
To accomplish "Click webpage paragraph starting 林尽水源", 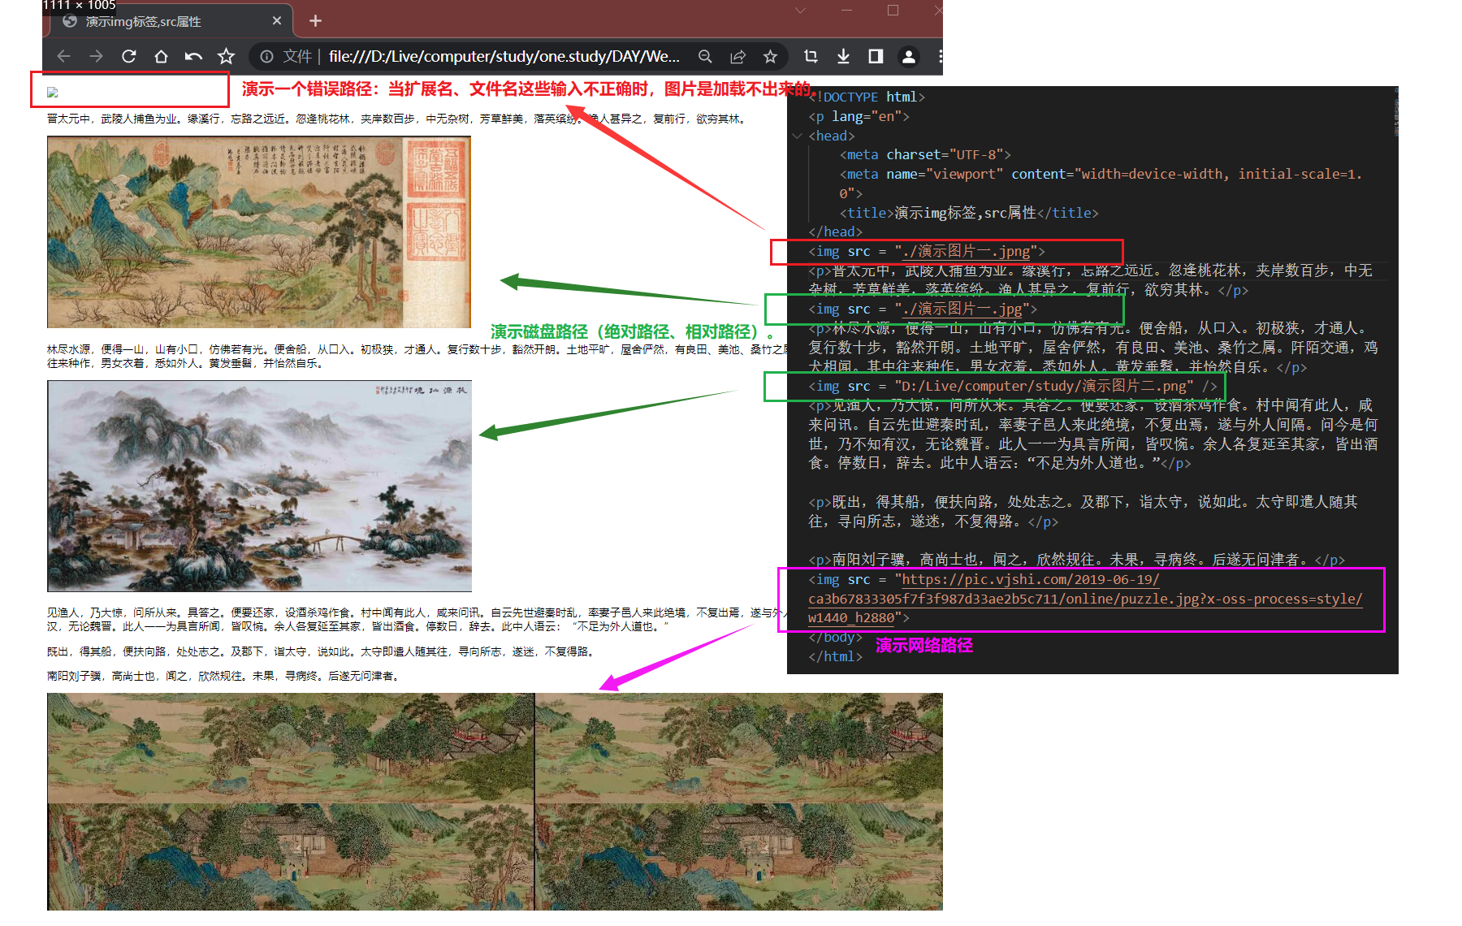I will (417, 356).
